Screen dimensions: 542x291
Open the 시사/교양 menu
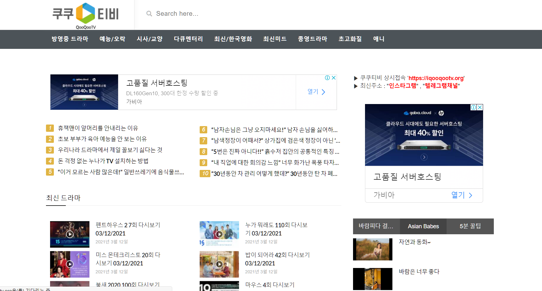(150, 39)
